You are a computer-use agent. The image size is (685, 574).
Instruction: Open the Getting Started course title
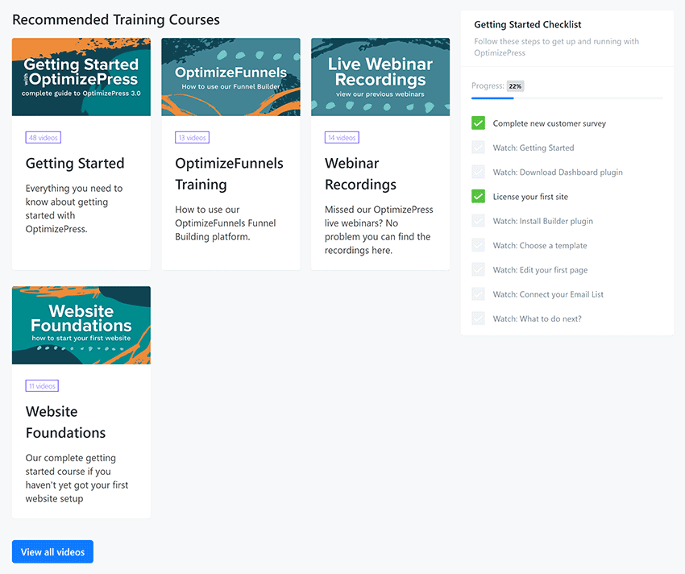[75, 163]
